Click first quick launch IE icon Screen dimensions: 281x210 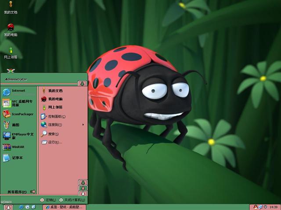pyautogui.click(x=21, y=207)
